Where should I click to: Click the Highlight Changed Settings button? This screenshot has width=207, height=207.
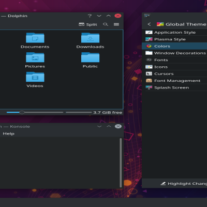pyautogui.click(x=184, y=184)
